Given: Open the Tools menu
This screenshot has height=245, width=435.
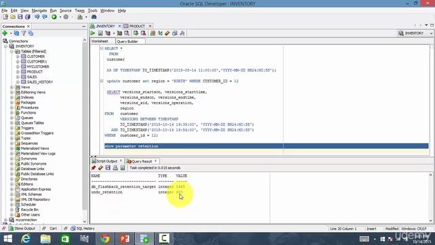Looking at the screenshot, I should coord(92,11).
